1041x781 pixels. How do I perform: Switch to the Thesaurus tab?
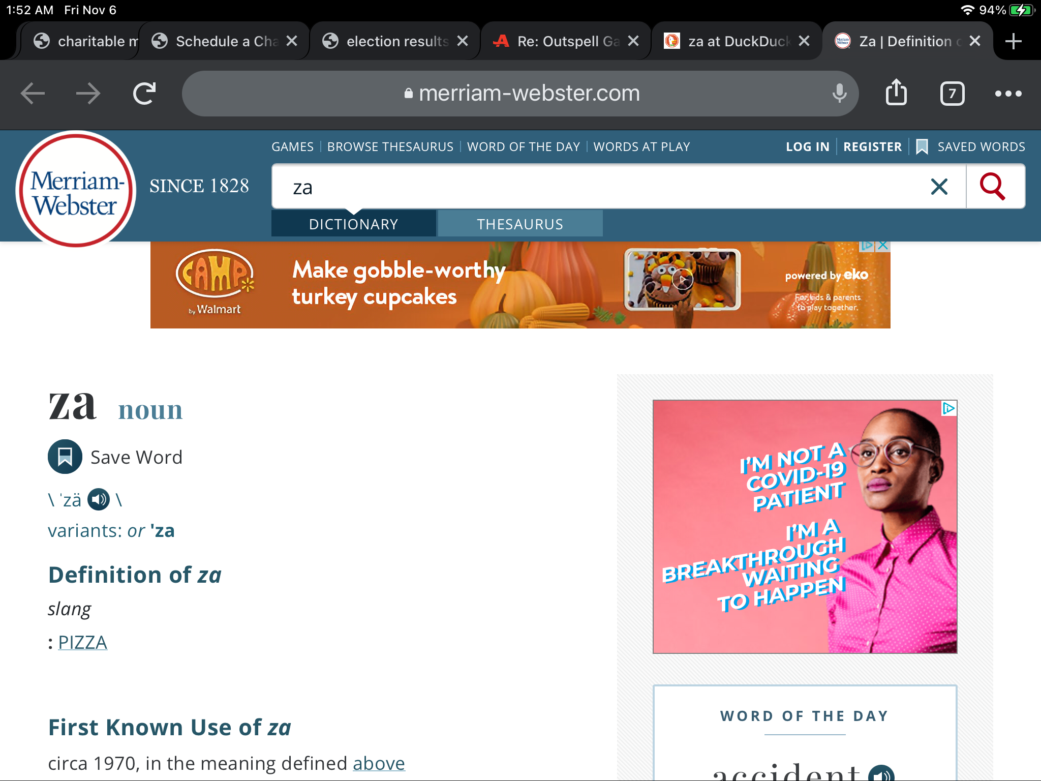(x=520, y=224)
